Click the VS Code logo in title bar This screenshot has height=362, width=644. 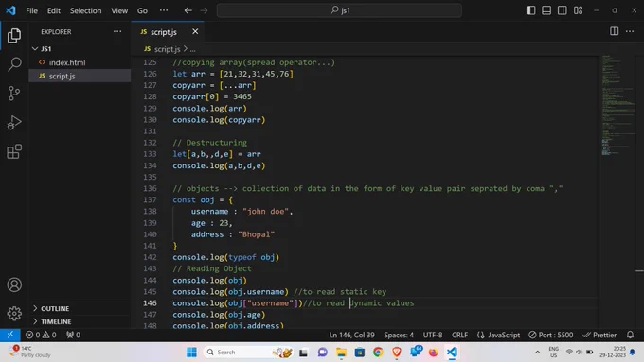point(10,10)
